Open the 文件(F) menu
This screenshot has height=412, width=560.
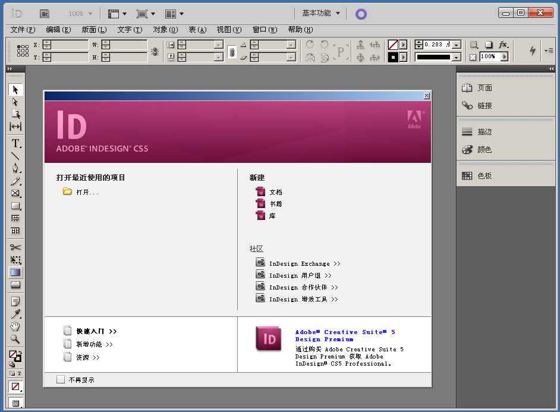pyautogui.click(x=23, y=30)
